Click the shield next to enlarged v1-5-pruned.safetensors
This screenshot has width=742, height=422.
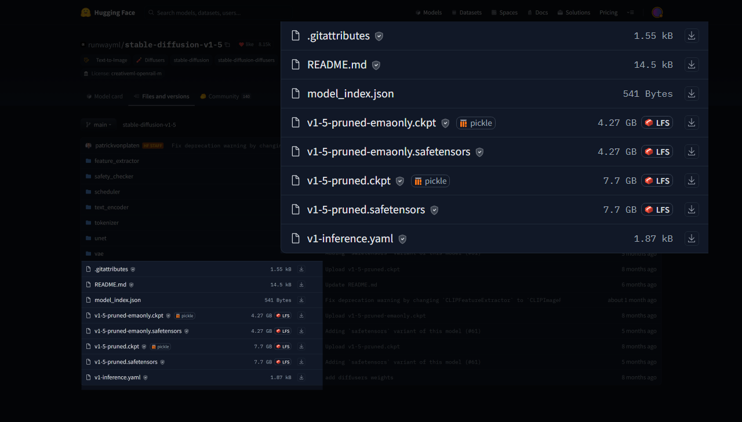click(x=434, y=210)
